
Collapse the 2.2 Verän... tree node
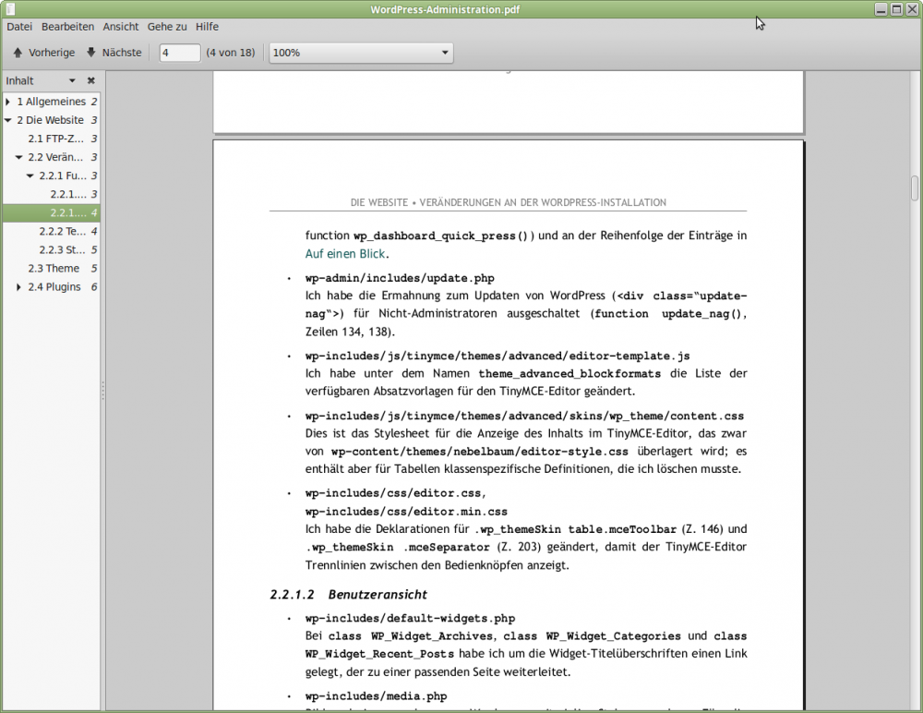pyautogui.click(x=18, y=157)
